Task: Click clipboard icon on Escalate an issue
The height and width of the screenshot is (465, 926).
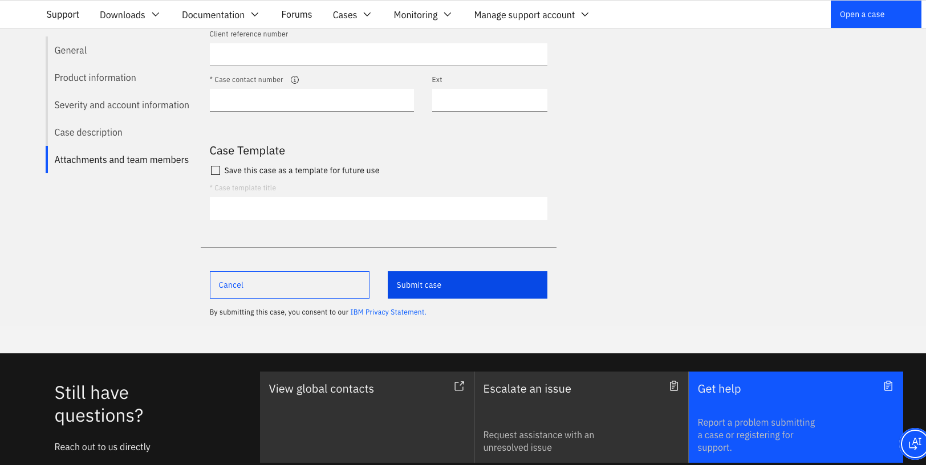Action: click(x=674, y=386)
